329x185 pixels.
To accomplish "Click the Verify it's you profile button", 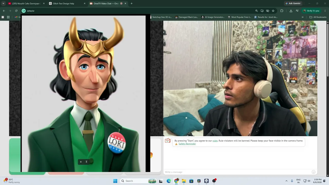I will 311,11.
